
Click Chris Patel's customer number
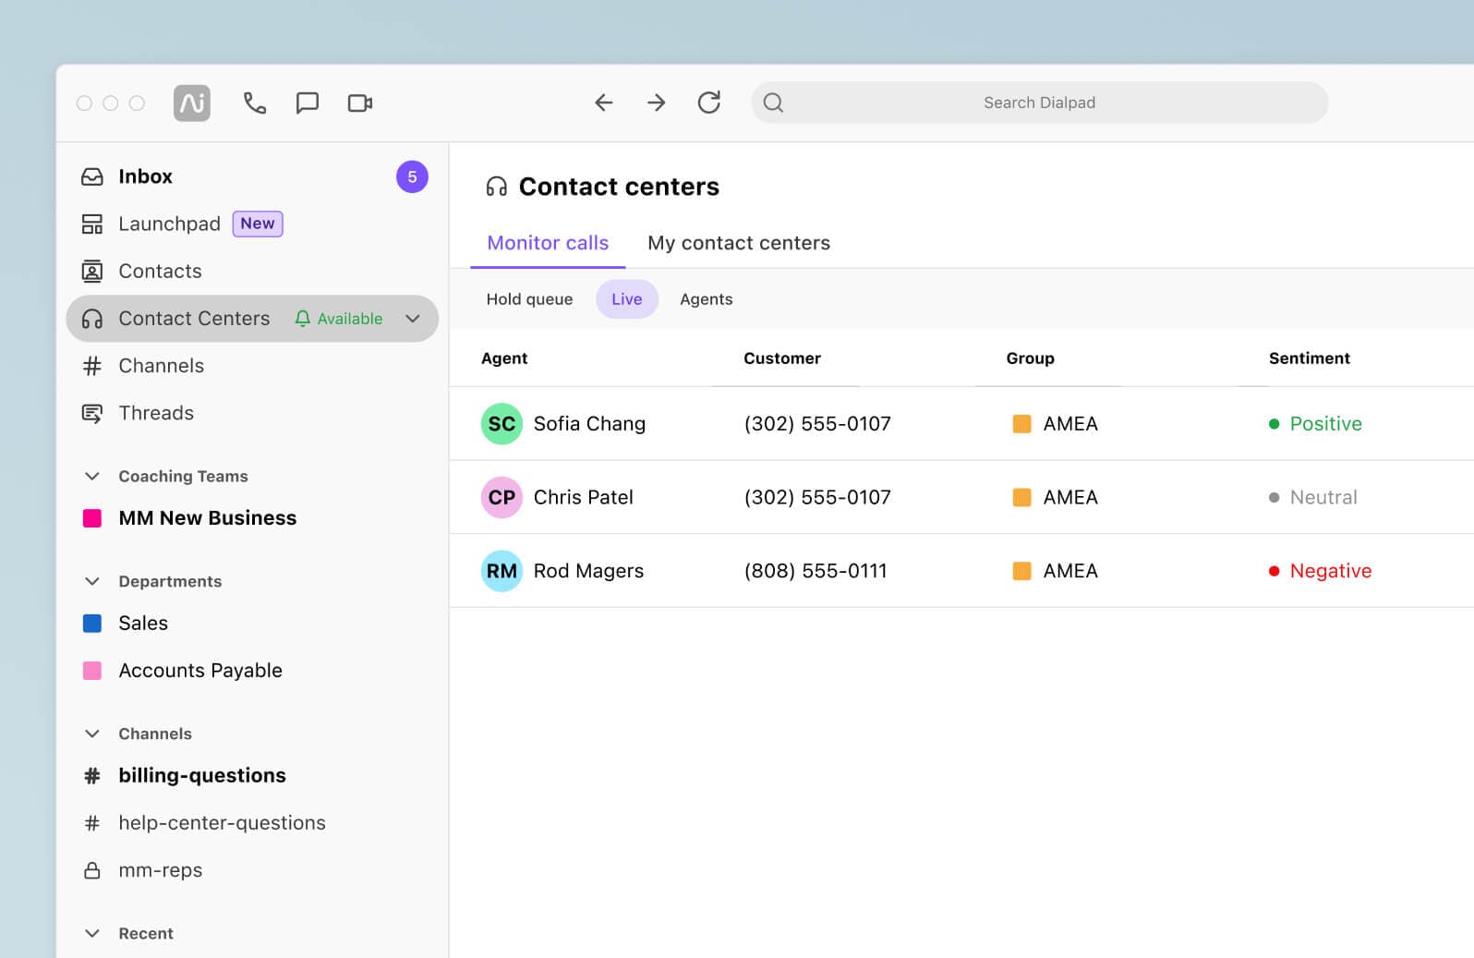817,498
